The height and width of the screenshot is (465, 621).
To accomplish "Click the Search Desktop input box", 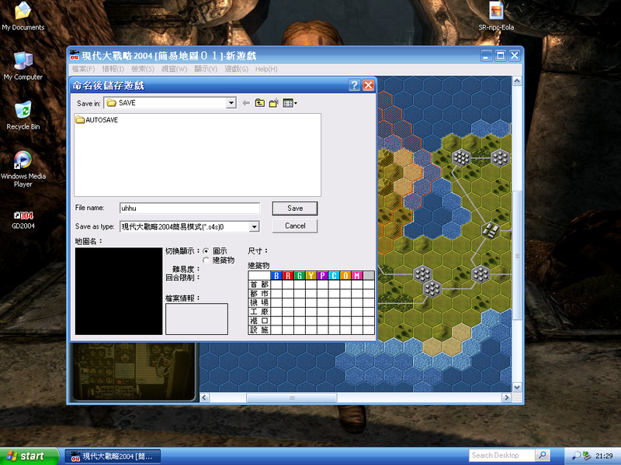I will pos(501,456).
